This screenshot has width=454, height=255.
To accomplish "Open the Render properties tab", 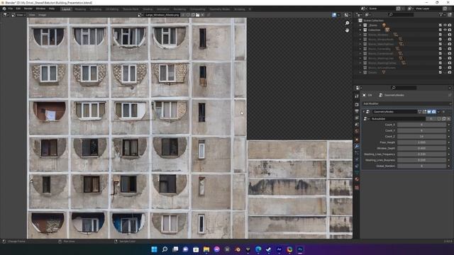I will pos(357,104).
